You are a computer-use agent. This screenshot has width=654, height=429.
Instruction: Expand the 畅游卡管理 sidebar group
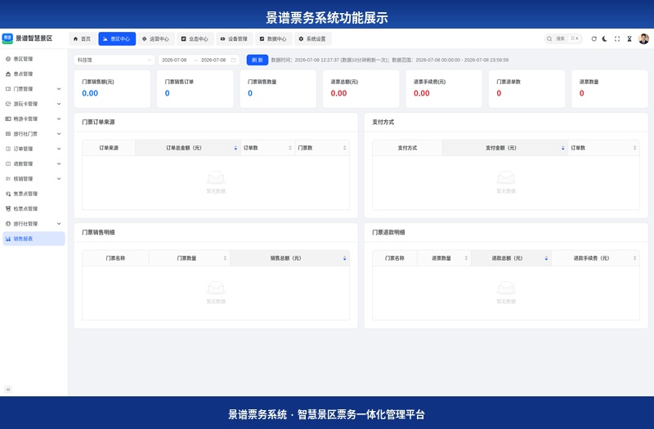click(x=34, y=118)
